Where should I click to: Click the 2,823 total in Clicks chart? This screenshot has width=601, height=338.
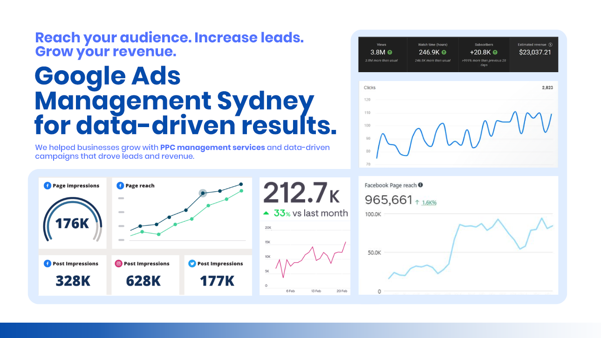click(x=547, y=88)
